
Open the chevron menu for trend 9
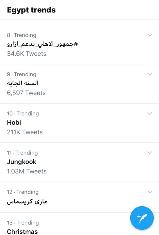coord(150,74)
